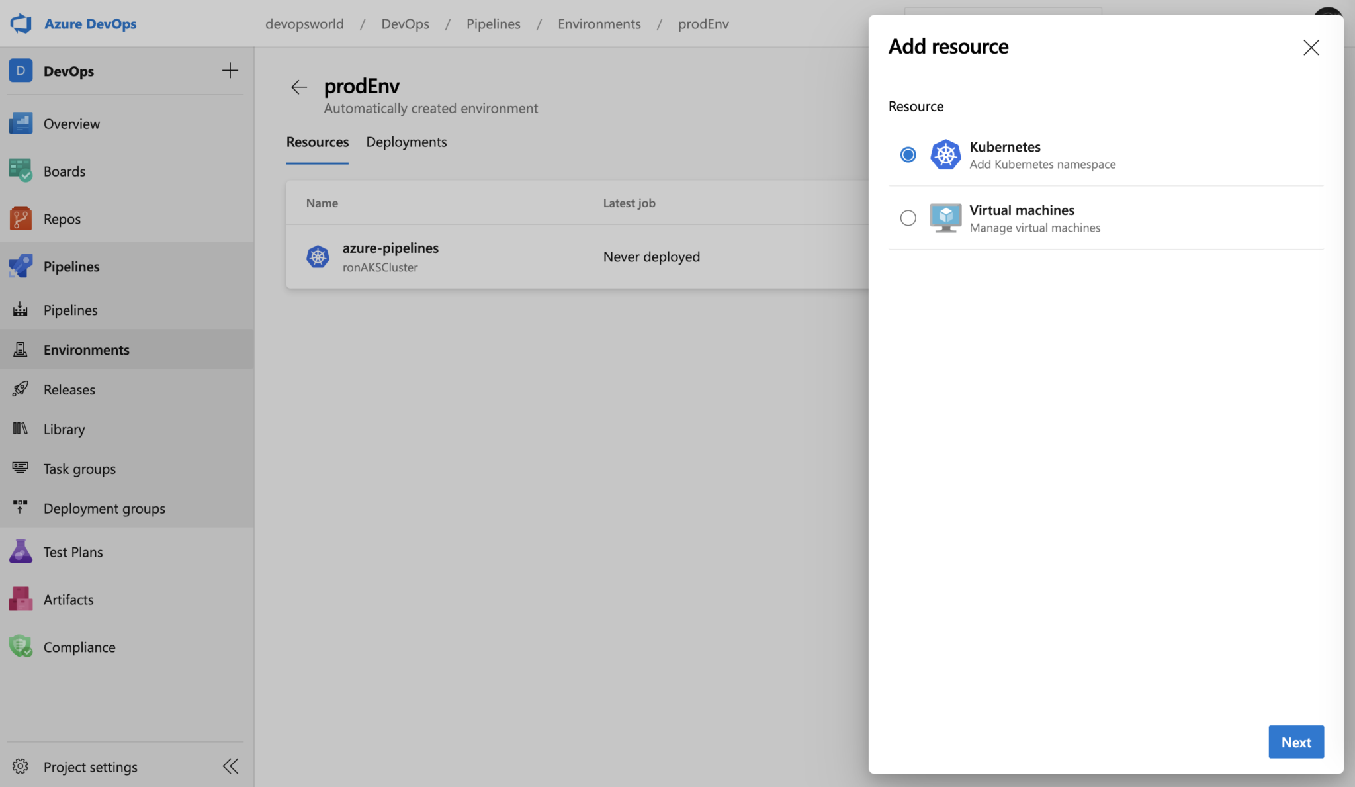Open the Boards section icon
This screenshot has width=1355, height=787.
coord(21,171)
